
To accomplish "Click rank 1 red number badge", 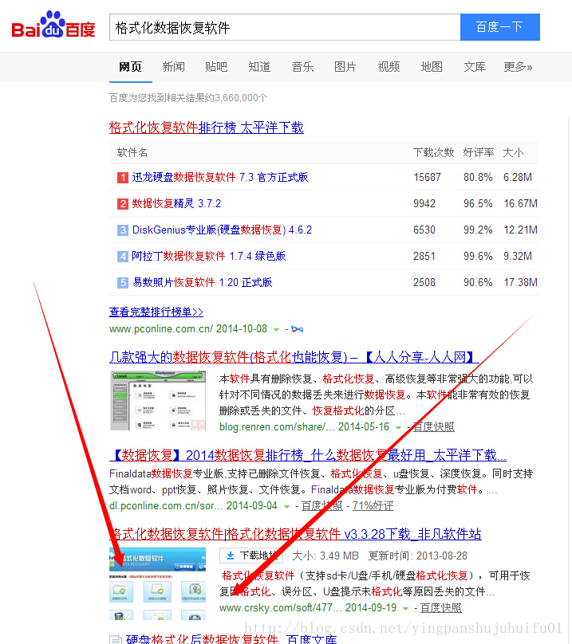I will (x=123, y=178).
